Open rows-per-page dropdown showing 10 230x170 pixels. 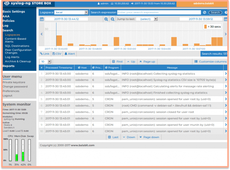46,62
